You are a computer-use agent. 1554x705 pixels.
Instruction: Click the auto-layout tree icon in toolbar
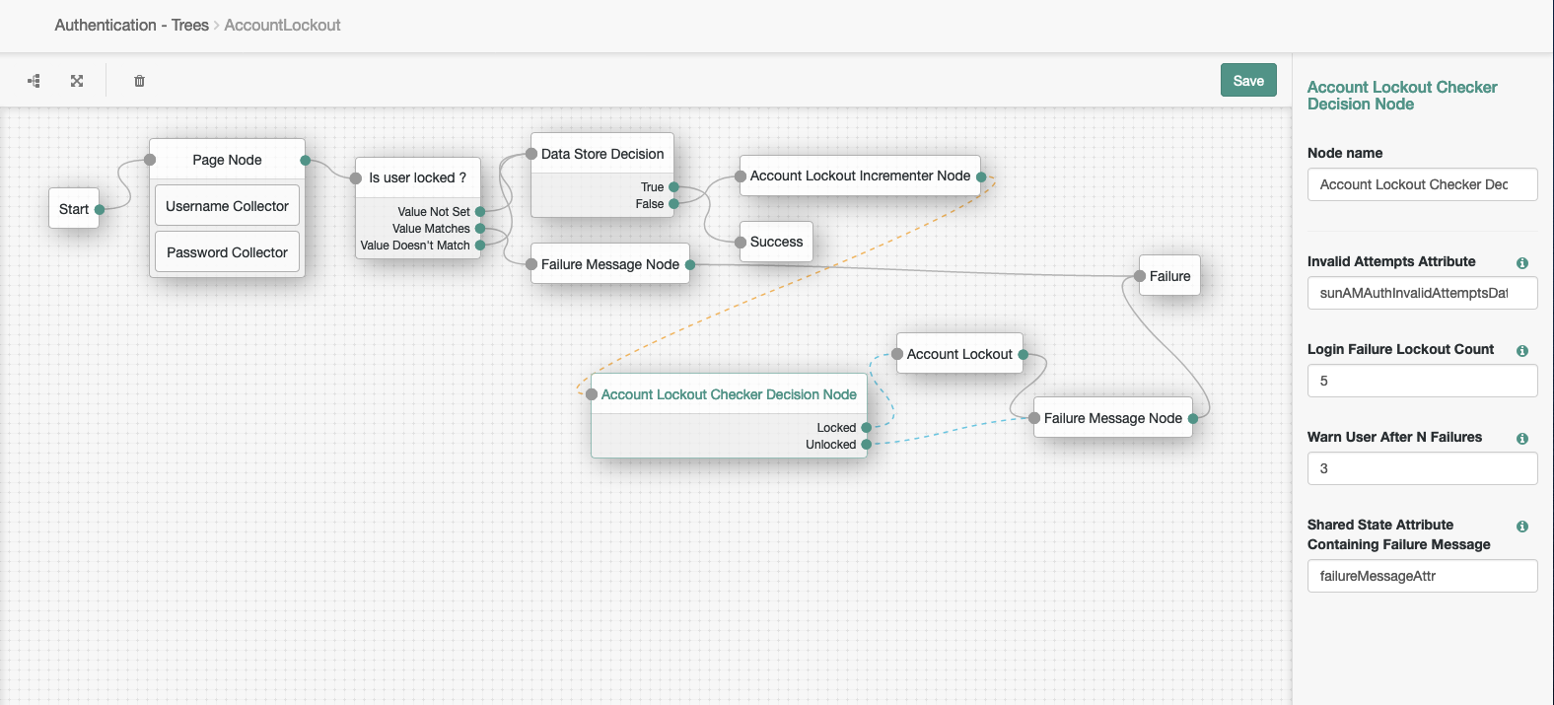click(34, 81)
